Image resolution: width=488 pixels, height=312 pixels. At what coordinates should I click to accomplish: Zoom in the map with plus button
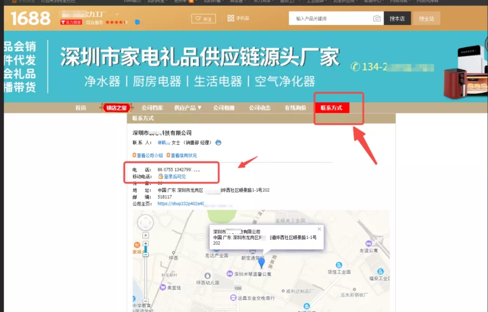pyautogui.click(x=145, y=243)
